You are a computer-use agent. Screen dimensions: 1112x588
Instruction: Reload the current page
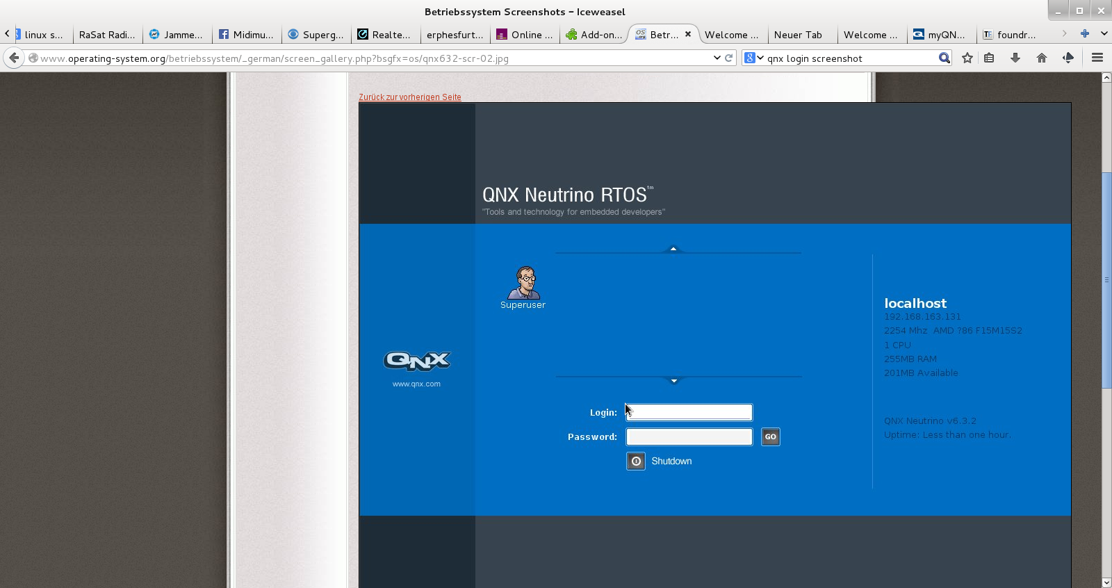point(729,58)
